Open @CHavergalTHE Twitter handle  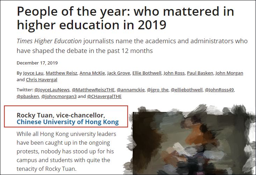tap(104, 97)
